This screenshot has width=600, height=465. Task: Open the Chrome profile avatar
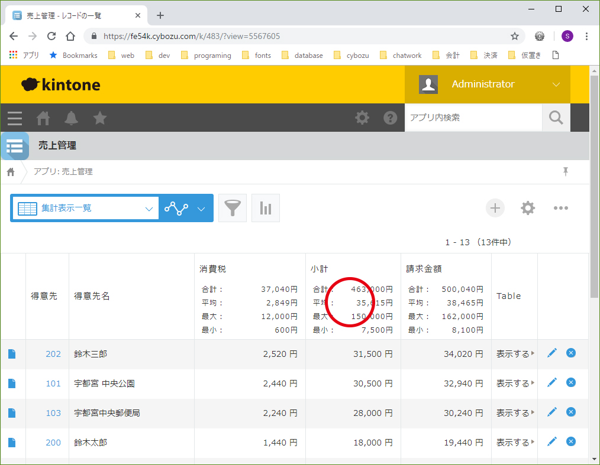[567, 36]
